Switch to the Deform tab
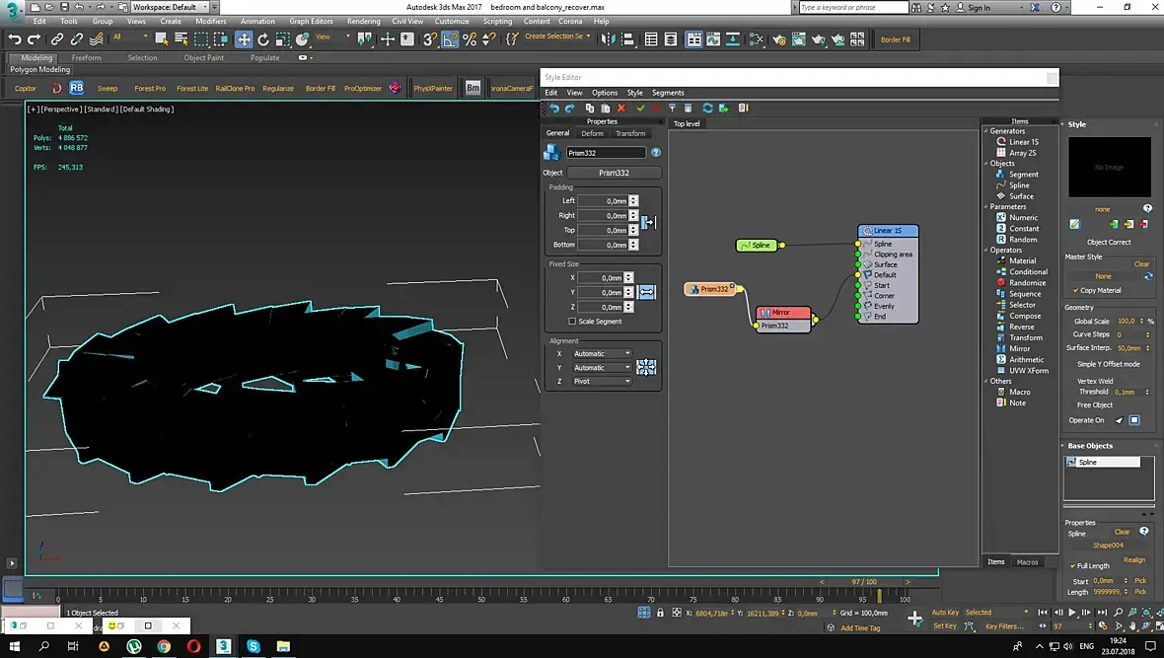The width and height of the screenshot is (1164, 658). click(x=592, y=133)
